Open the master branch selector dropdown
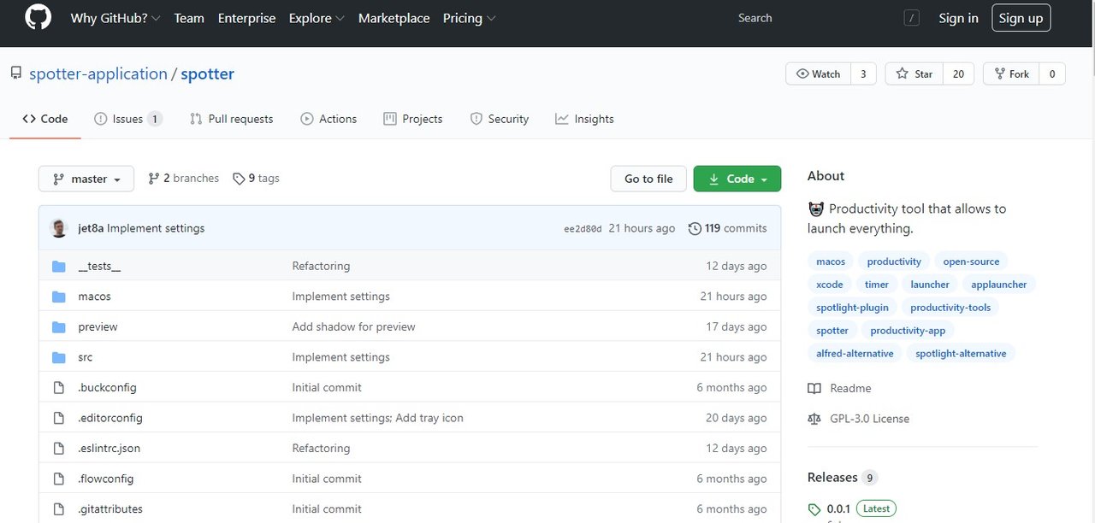This screenshot has height=523, width=1095. tap(86, 179)
